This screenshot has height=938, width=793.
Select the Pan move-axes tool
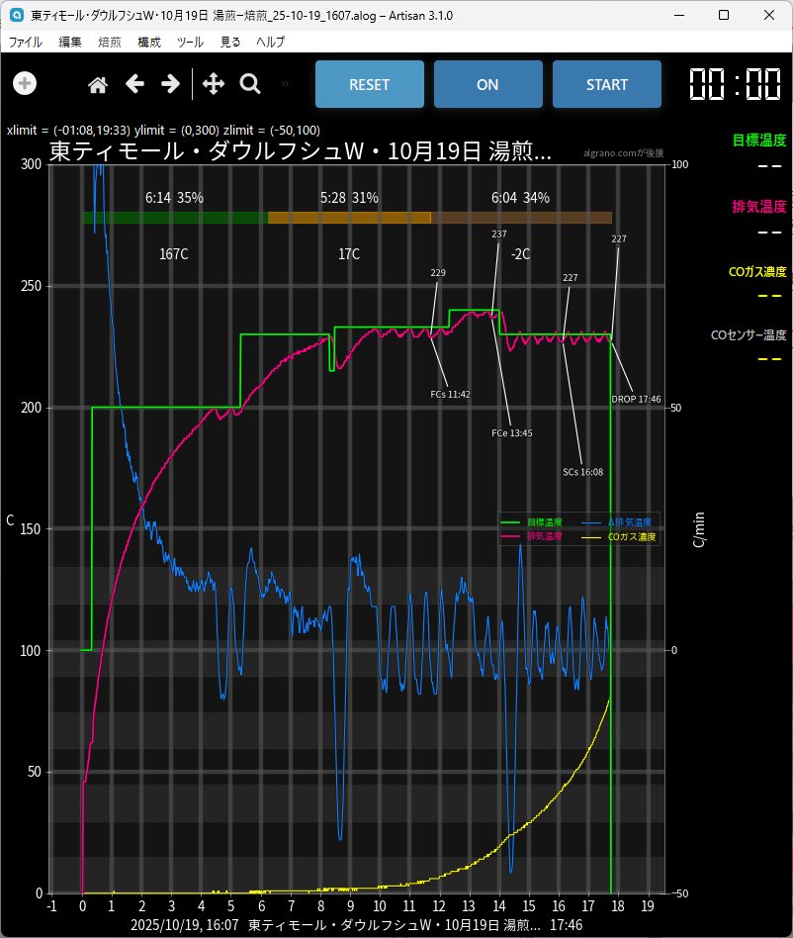(x=214, y=84)
